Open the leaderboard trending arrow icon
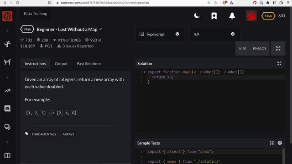 tap(7, 91)
